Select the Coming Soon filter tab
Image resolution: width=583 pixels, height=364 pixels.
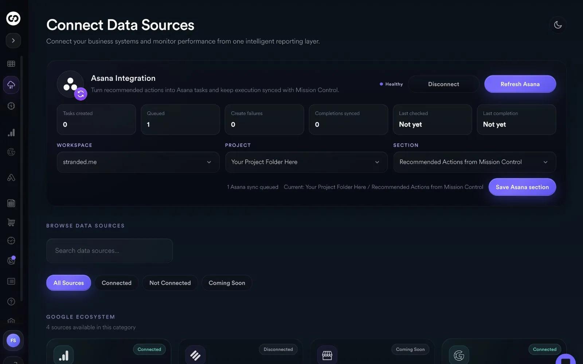pos(227,283)
